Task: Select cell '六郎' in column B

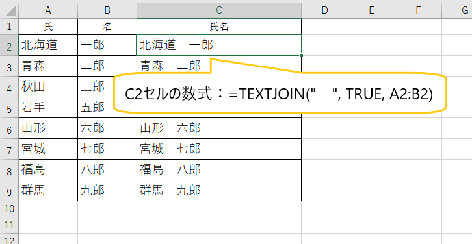Action: tap(107, 128)
